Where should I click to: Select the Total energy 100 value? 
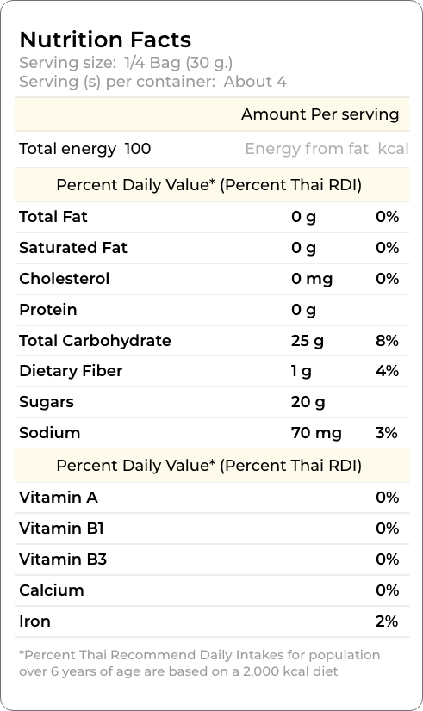138,149
